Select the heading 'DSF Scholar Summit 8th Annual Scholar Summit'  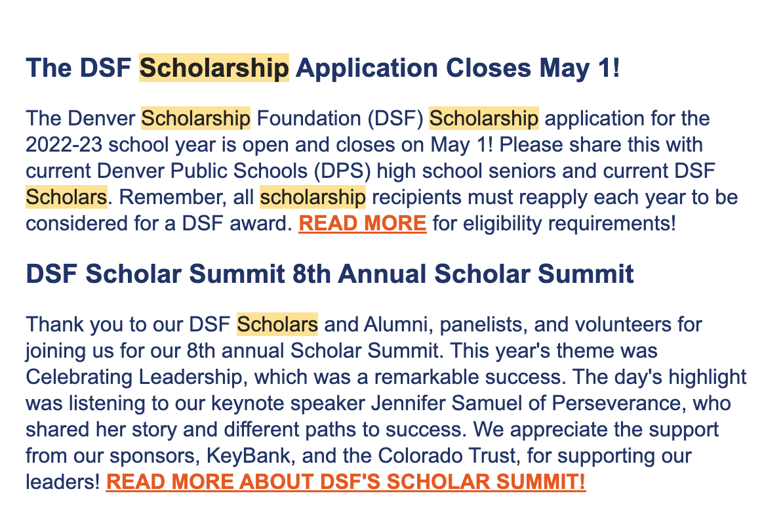[x=330, y=274]
